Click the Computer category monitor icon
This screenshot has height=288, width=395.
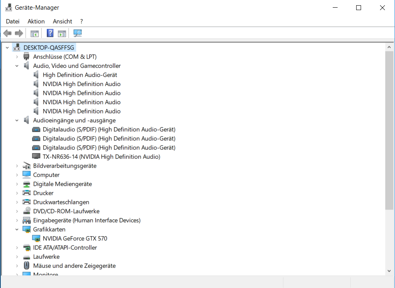[x=26, y=175]
